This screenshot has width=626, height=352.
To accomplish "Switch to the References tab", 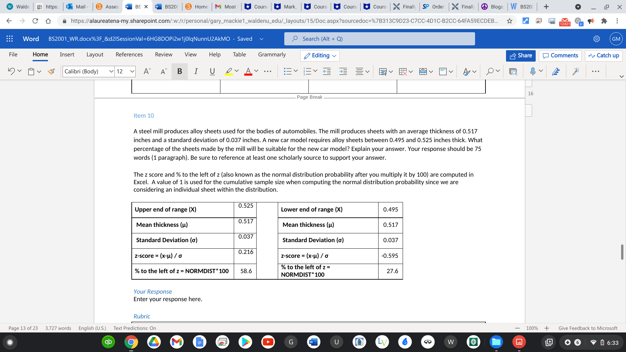I will 129,54.
